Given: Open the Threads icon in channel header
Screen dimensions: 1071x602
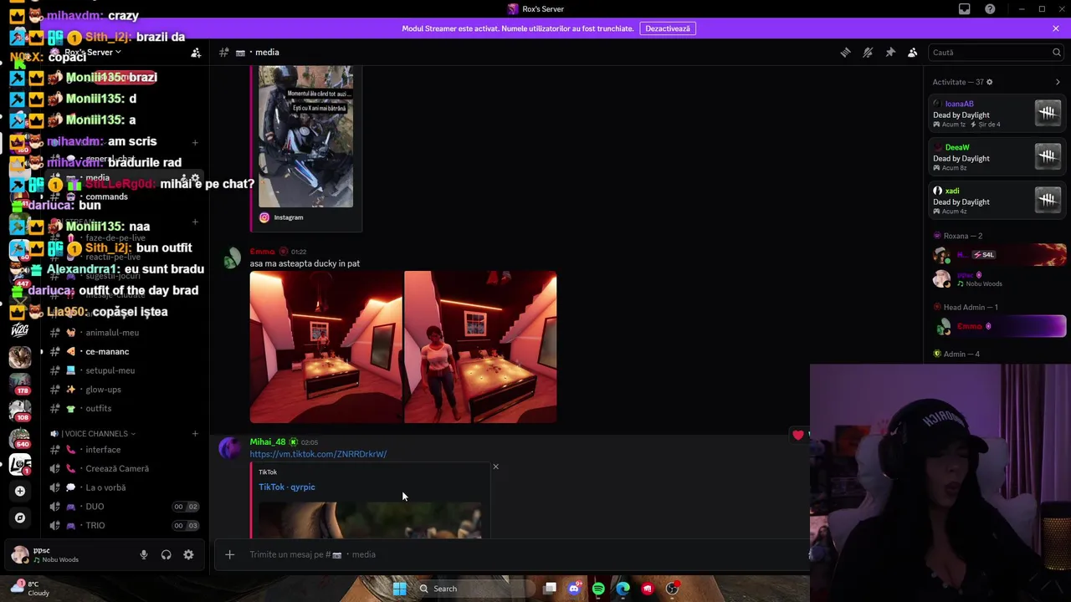Looking at the screenshot, I should click(845, 52).
